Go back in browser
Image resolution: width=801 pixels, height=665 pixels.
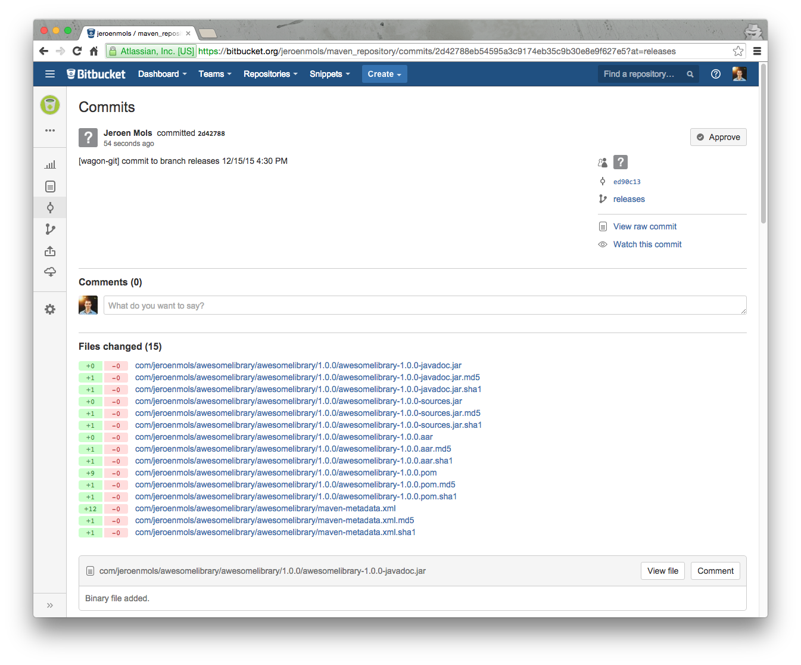43,51
